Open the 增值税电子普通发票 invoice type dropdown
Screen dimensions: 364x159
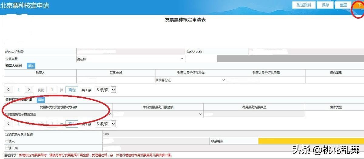tap(57, 114)
